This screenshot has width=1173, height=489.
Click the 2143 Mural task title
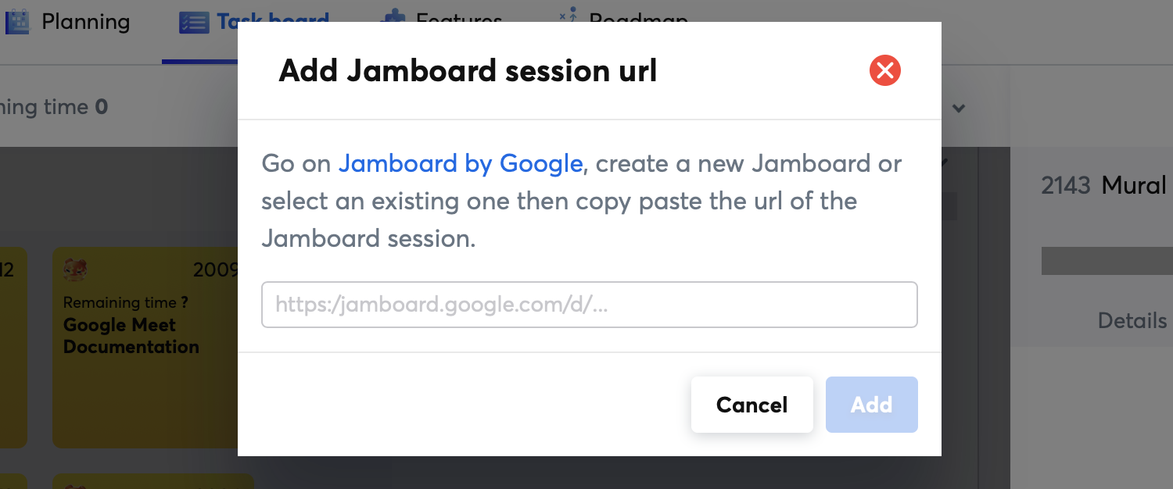[1104, 185]
